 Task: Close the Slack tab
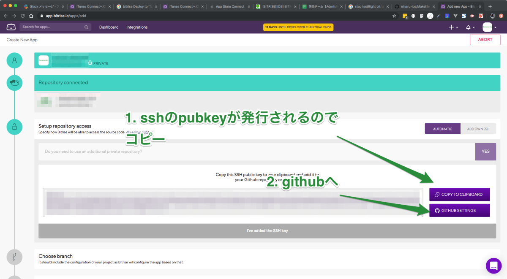tap(63, 7)
